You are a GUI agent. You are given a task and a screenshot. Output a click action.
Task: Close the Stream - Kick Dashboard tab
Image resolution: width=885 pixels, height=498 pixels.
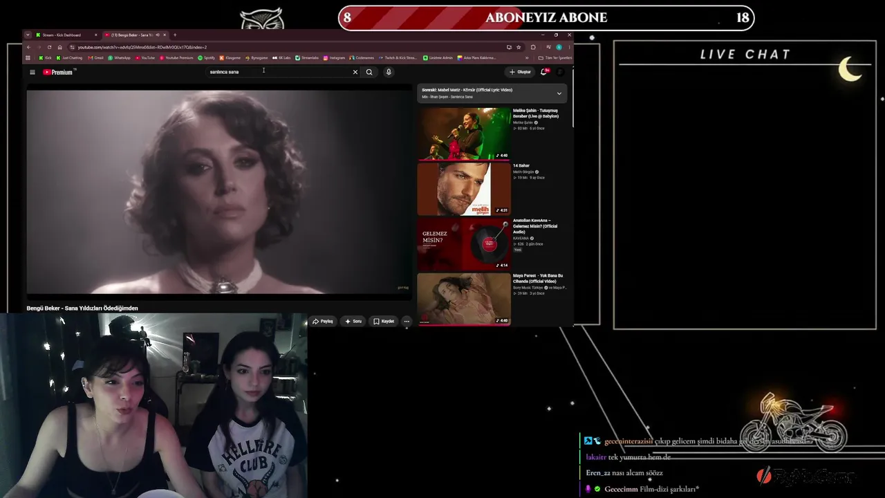pyautogui.click(x=95, y=35)
